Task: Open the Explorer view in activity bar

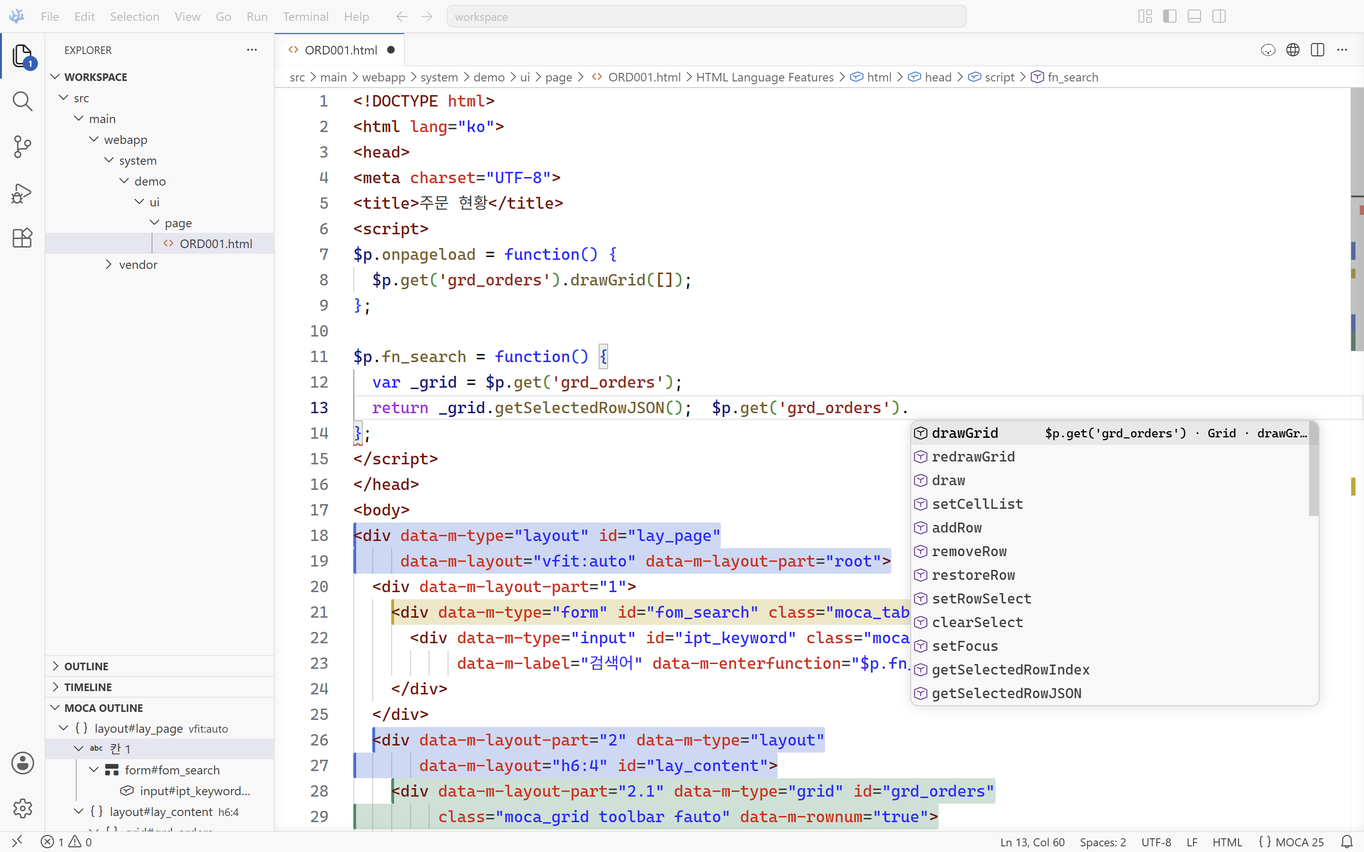Action: (23, 56)
